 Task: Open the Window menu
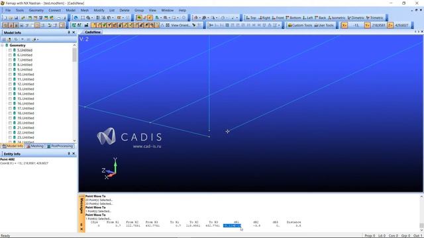(168, 11)
